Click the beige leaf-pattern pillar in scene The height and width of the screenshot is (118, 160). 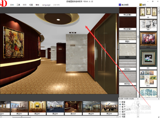[x=76, y=53]
